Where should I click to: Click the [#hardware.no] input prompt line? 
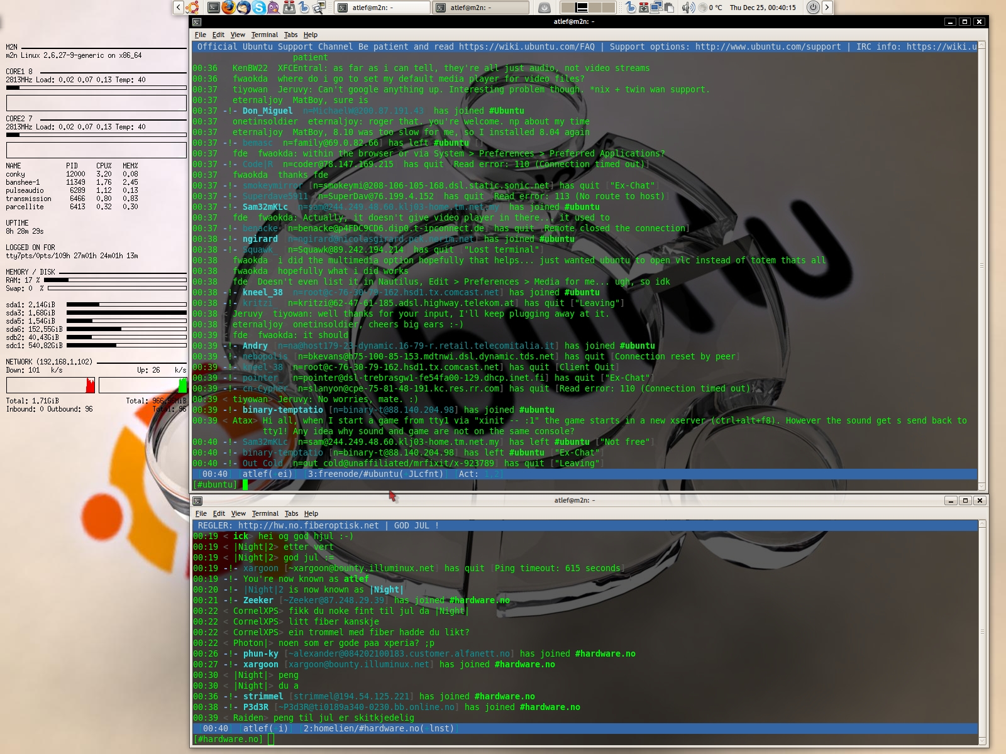coord(585,739)
